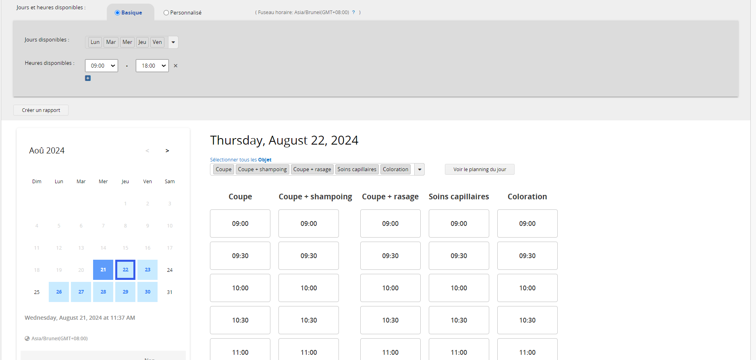Select the Basique radio option
Viewport: 756px width, 360px height.
tap(118, 13)
